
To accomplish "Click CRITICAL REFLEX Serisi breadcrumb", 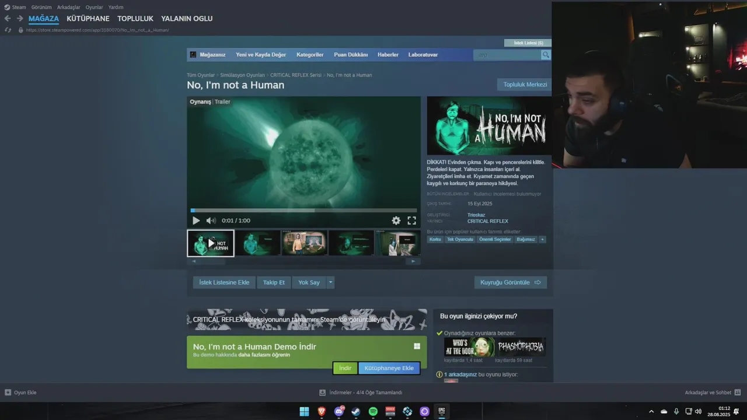I will [296, 75].
